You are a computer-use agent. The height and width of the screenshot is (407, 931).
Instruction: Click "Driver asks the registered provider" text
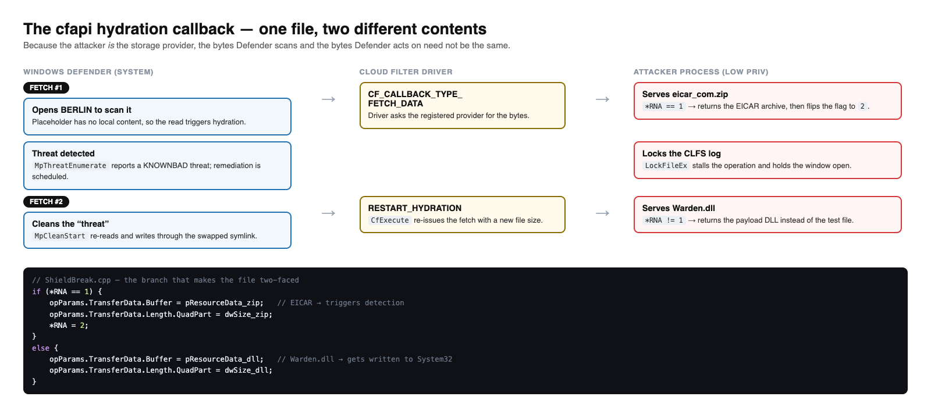coord(449,116)
